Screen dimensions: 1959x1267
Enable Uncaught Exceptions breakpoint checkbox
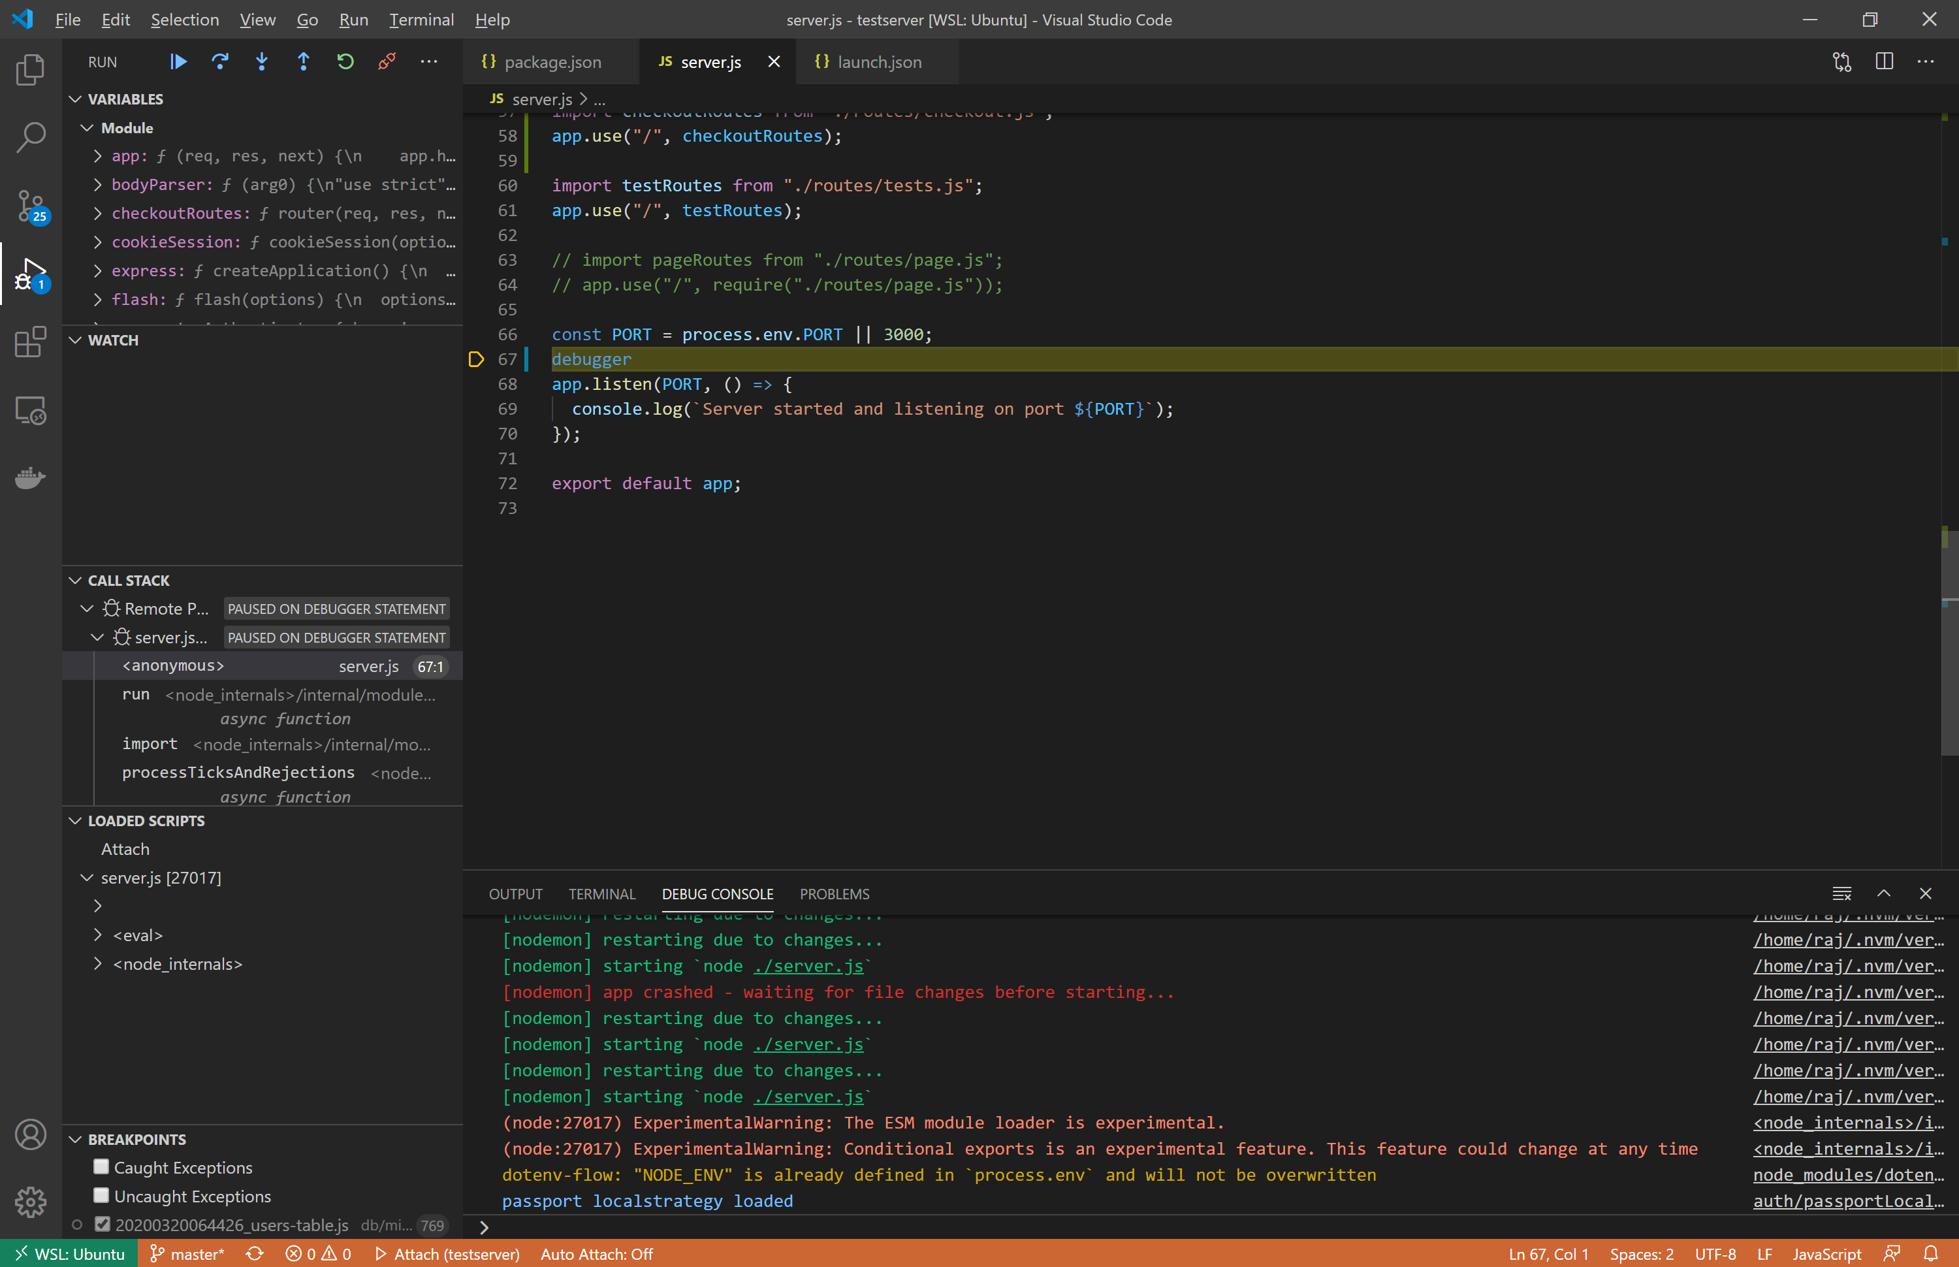coord(101,1195)
